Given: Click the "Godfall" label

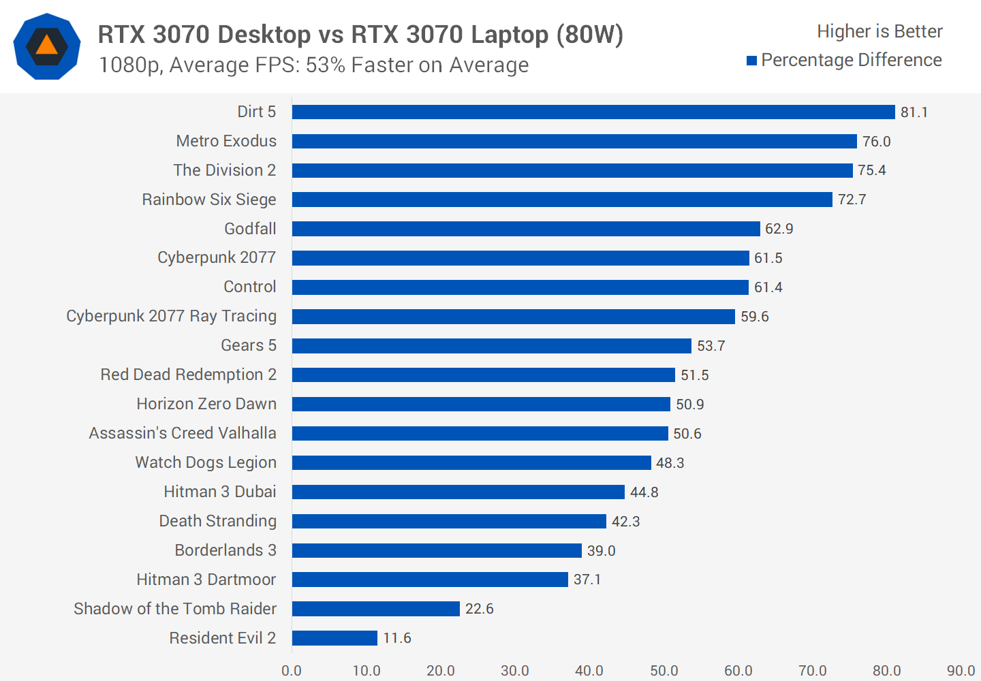Looking at the screenshot, I should 250,229.
